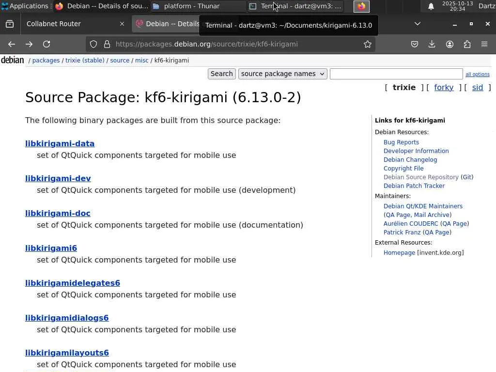Open Debian Qt/KDE Maintainers link
Image resolution: width=496 pixels, height=372 pixels.
pyautogui.click(x=423, y=206)
